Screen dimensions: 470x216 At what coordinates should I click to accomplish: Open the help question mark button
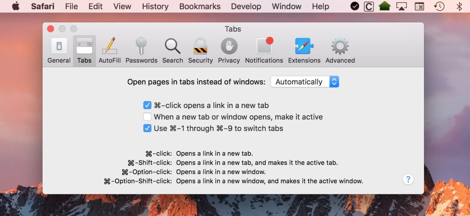[408, 180]
